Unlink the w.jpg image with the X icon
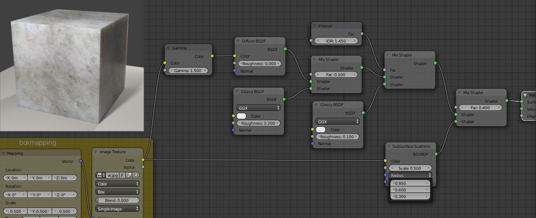 [x=136, y=175]
